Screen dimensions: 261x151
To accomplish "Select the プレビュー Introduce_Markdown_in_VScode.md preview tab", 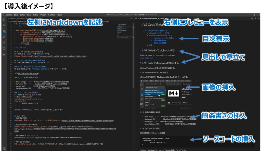I will pyautogui.click(x=152, y=19).
